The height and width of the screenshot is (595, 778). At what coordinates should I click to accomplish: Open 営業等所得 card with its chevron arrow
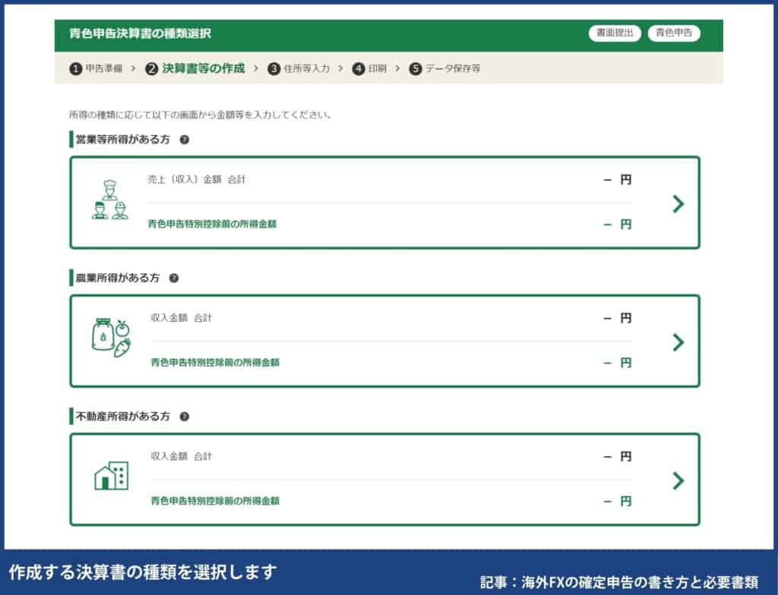click(678, 204)
